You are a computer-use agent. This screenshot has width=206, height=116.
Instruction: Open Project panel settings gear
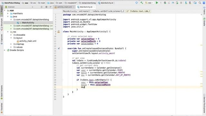click(46, 7)
